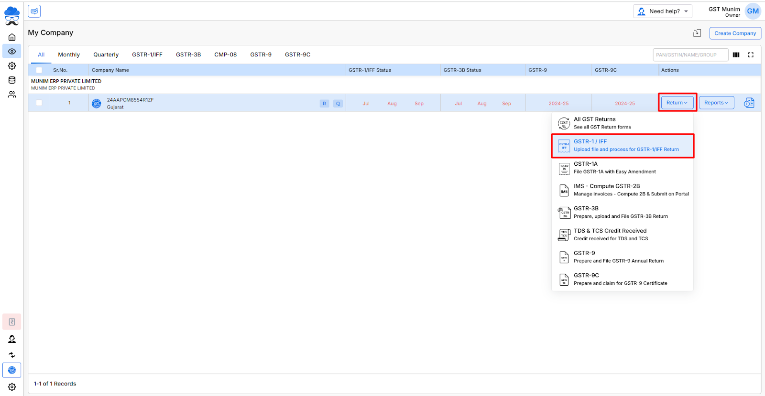Click the rupee billing icon in sidebar
The width and height of the screenshot is (765, 396).
pos(12,322)
